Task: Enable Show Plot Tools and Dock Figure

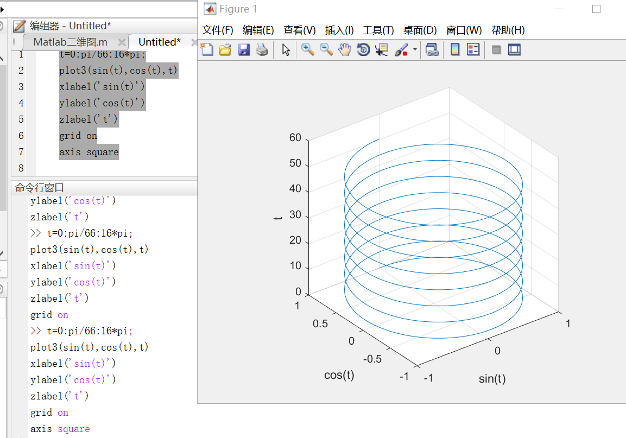Action: (x=514, y=49)
